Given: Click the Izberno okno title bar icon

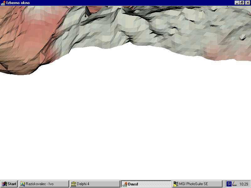Looking at the screenshot, I should [x=3, y=3].
